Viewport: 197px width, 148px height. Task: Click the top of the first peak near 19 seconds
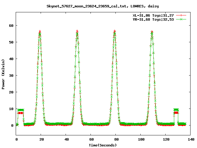(x=40, y=31)
